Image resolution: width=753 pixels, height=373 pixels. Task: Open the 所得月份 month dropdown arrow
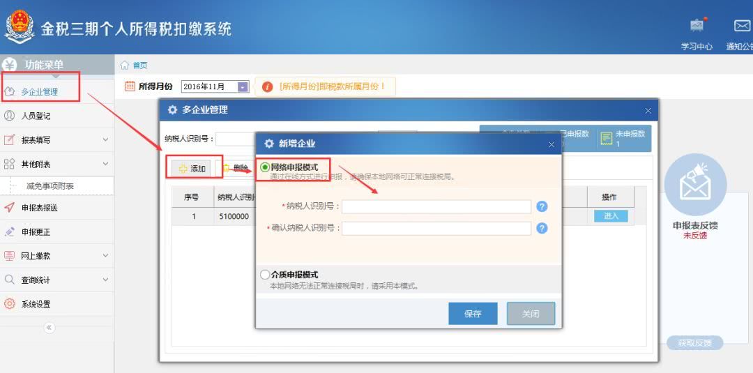[243, 87]
